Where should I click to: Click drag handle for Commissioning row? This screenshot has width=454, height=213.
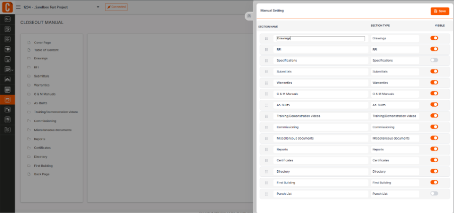tap(267, 127)
